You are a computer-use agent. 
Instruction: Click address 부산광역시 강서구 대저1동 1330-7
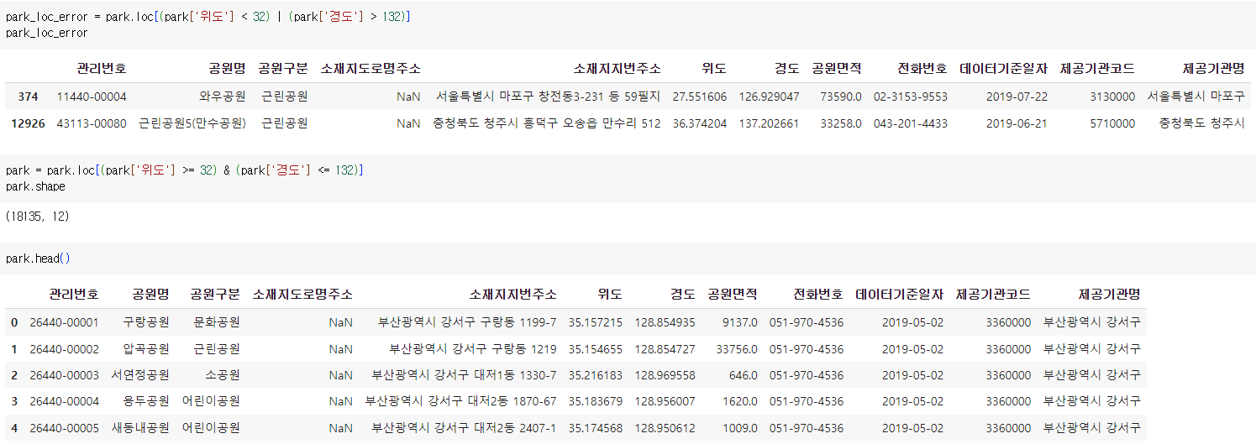pos(465,375)
